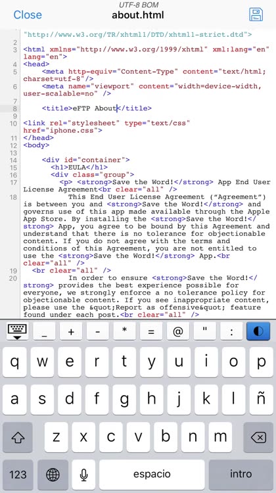The height and width of the screenshot is (493, 276).
Task: Tap the espacio space bar
Action: coord(152,474)
